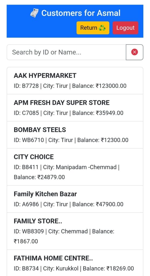
Task: Open FATHIMA HOME CENTRE.. customer
Action: click(75, 263)
